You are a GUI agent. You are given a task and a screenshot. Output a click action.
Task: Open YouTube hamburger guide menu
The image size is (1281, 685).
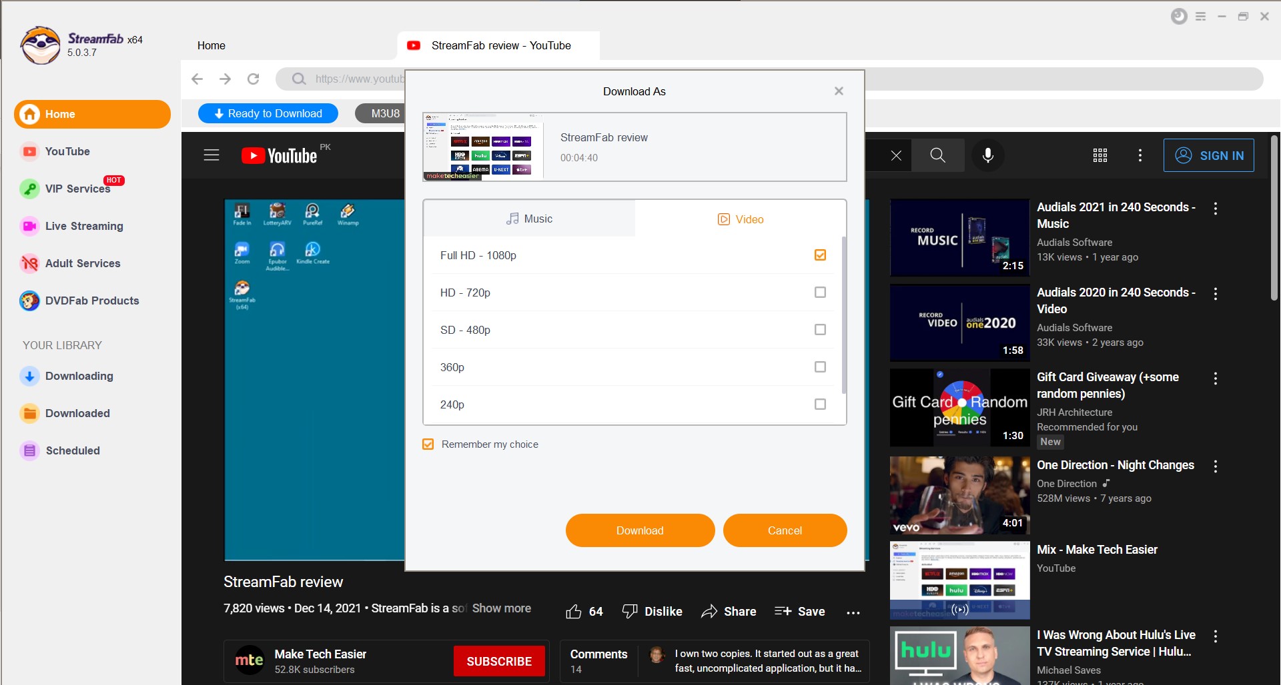(211, 155)
